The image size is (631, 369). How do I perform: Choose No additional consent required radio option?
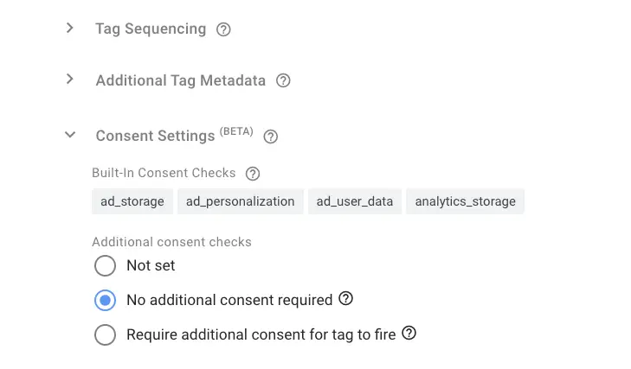(105, 300)
